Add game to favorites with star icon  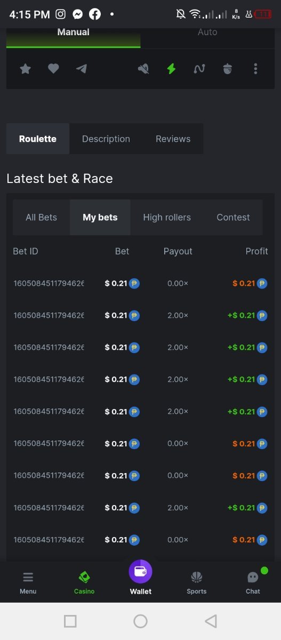click(25, 69)
